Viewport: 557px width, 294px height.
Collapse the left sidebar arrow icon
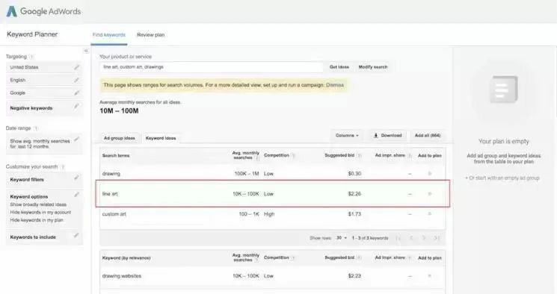coord(86,51)
